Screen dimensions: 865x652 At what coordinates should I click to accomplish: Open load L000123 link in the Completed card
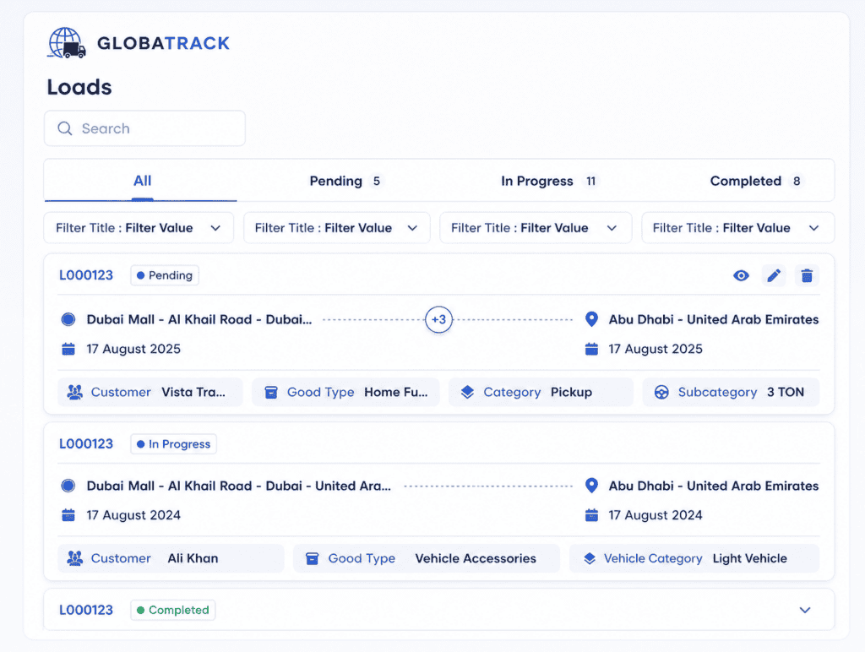(x=86, y=610)
